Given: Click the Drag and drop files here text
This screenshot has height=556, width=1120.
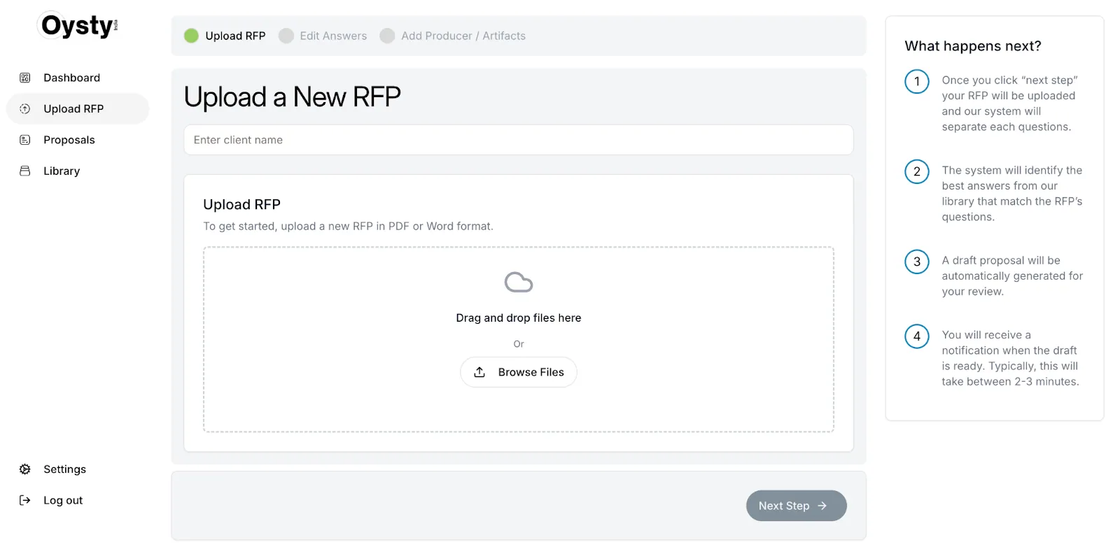Looking at the screenshot, I should click(x=519, y=318).
